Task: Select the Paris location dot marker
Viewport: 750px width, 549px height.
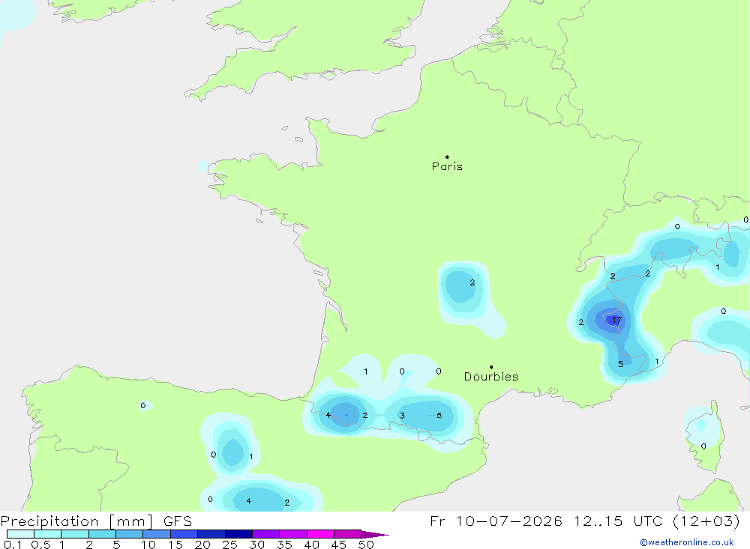Action: [447, 157]
